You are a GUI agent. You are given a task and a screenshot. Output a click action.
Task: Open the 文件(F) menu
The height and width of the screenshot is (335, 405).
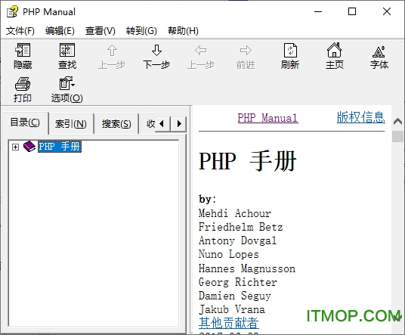coord(20,31)
